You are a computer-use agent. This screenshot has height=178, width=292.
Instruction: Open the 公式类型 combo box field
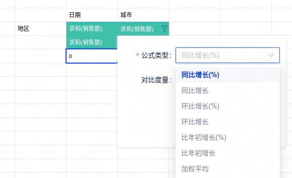pos(227,55)
